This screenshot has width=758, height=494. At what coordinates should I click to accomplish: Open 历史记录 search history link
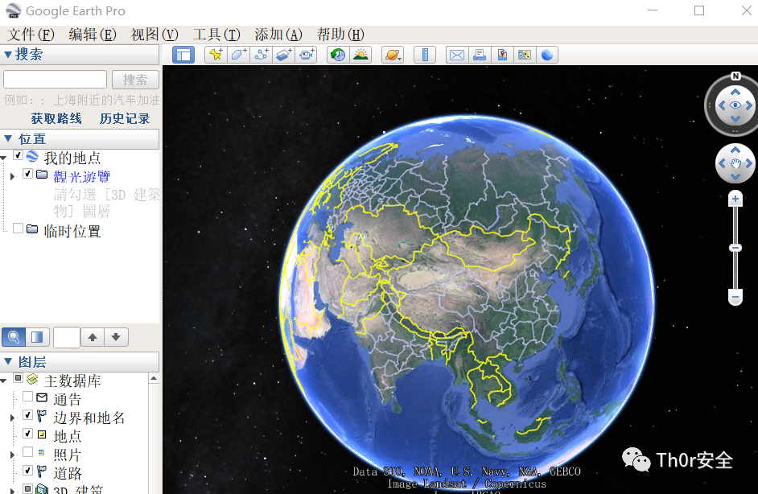pos(125,118)
